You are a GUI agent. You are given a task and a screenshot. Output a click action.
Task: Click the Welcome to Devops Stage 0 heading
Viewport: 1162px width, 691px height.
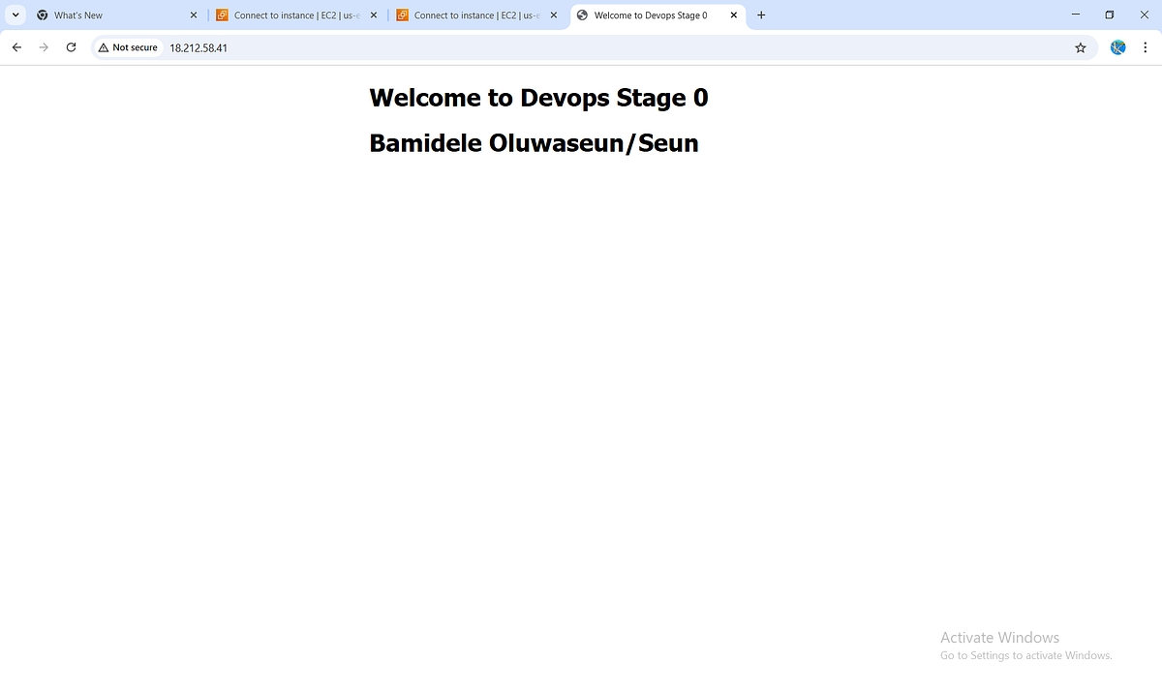coord(538,98)
